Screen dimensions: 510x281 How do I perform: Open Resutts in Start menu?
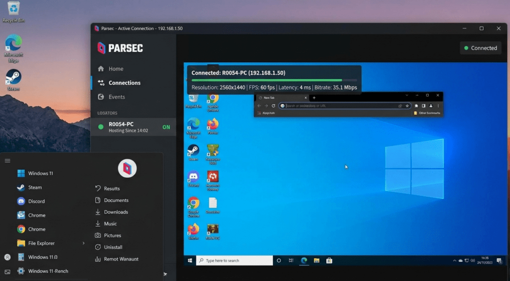108,188
